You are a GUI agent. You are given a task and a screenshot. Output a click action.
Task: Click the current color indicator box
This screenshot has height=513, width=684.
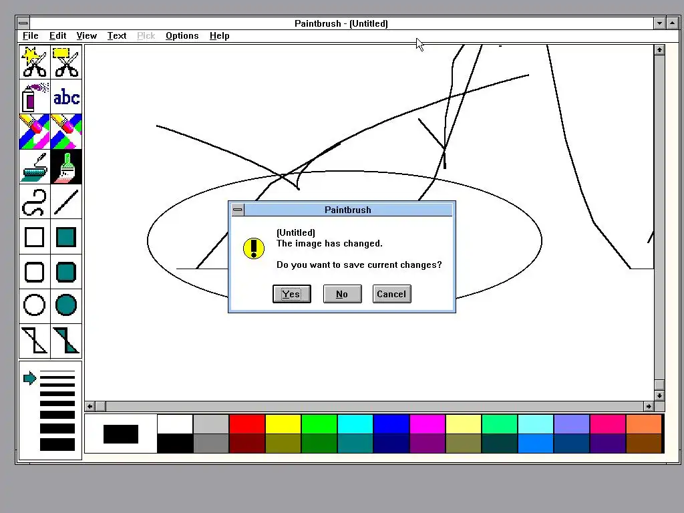point(121,434)
